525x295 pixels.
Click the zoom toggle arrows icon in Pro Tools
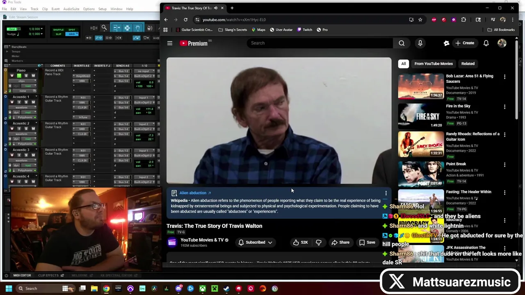tap(94, 28)
